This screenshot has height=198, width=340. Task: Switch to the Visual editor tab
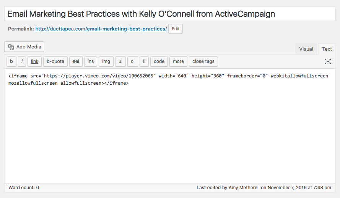tap(306, 49)
